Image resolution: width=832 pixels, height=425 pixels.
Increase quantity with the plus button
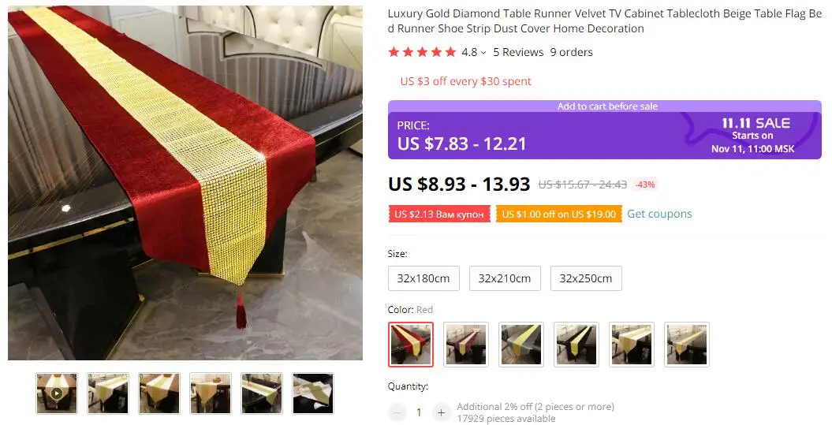441,412
